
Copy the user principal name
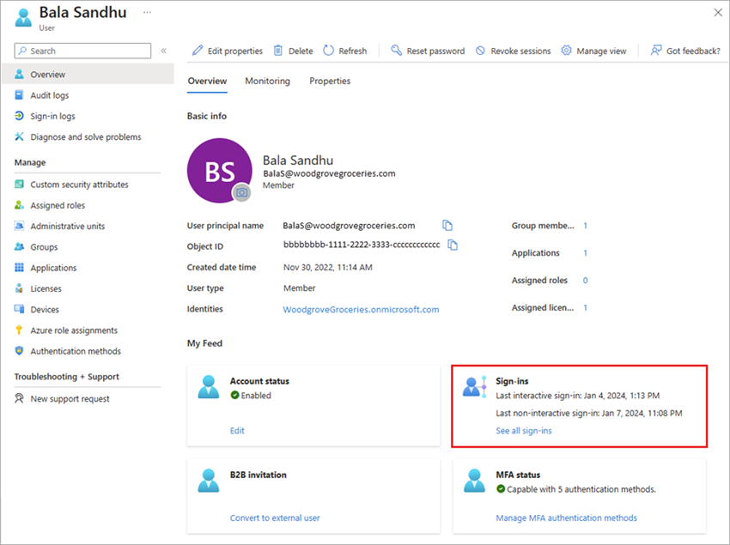(447, 225)
